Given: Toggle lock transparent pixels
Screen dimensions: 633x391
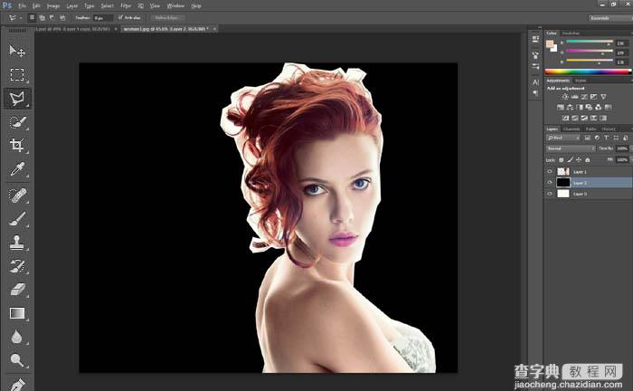Looking at the screenshot, I should coord(562,160).
